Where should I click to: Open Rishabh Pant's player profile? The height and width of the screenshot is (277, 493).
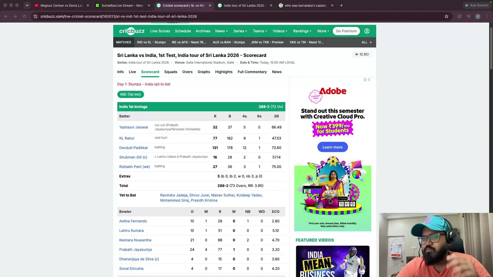pos(134,167)
